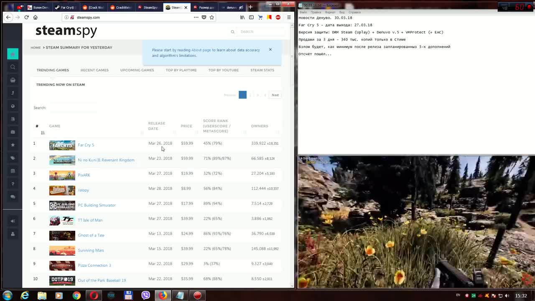
Task: Toggle the browser sidebar view icon
Action: [x=251, y=17]
